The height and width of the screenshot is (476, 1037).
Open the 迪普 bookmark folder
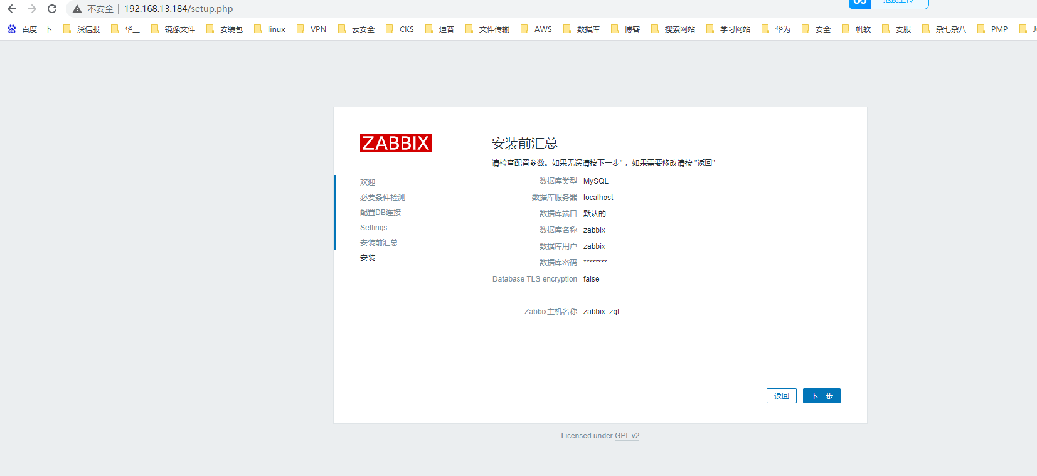440,29
